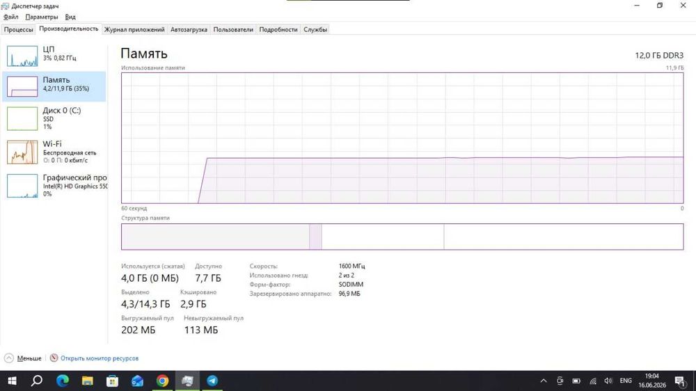Click the Task Manager title bar icon
The image size is (696, 391).
[x=6, y=6]
